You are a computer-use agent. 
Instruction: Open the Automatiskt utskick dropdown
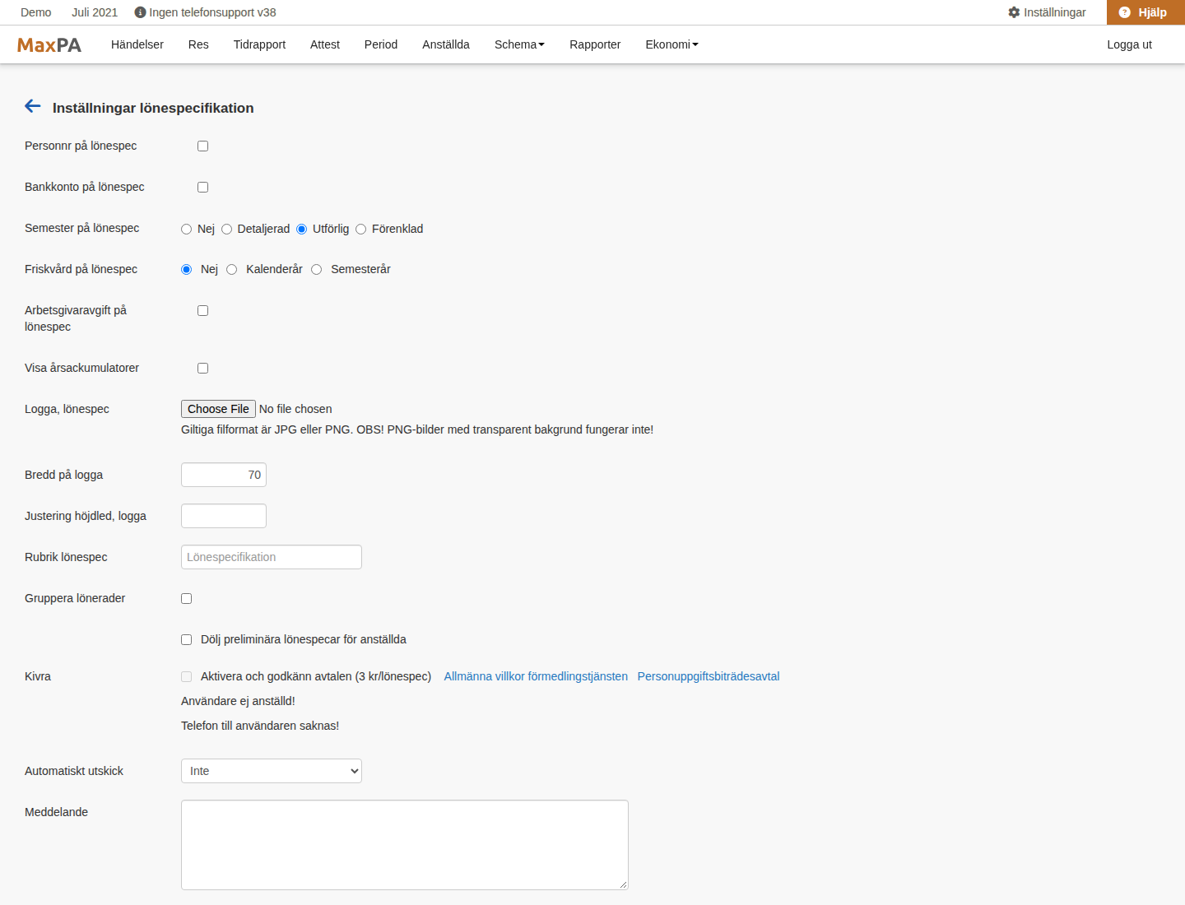272,771
